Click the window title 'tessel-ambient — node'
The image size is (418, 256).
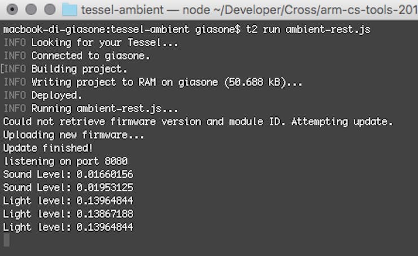pos(146,10)
